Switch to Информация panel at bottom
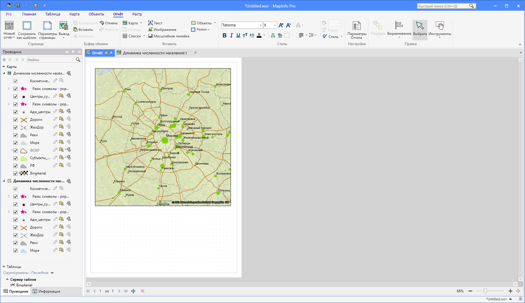Image resolution: width=525 pixels, height=303 pixels. pos(46,291)
